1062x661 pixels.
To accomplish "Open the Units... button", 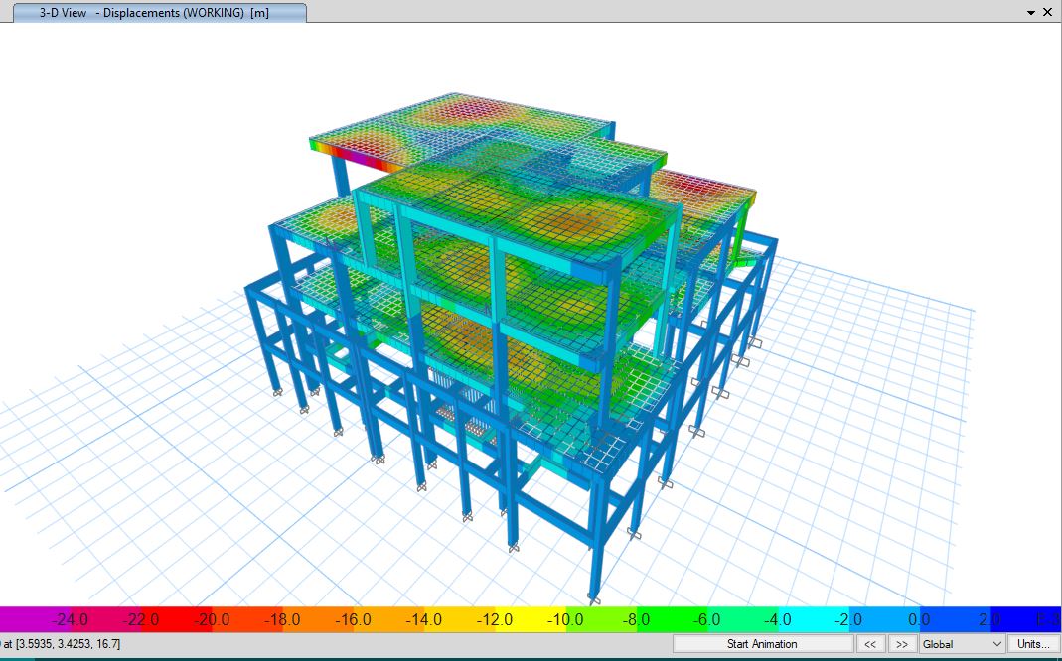I will click(1034, 644).
